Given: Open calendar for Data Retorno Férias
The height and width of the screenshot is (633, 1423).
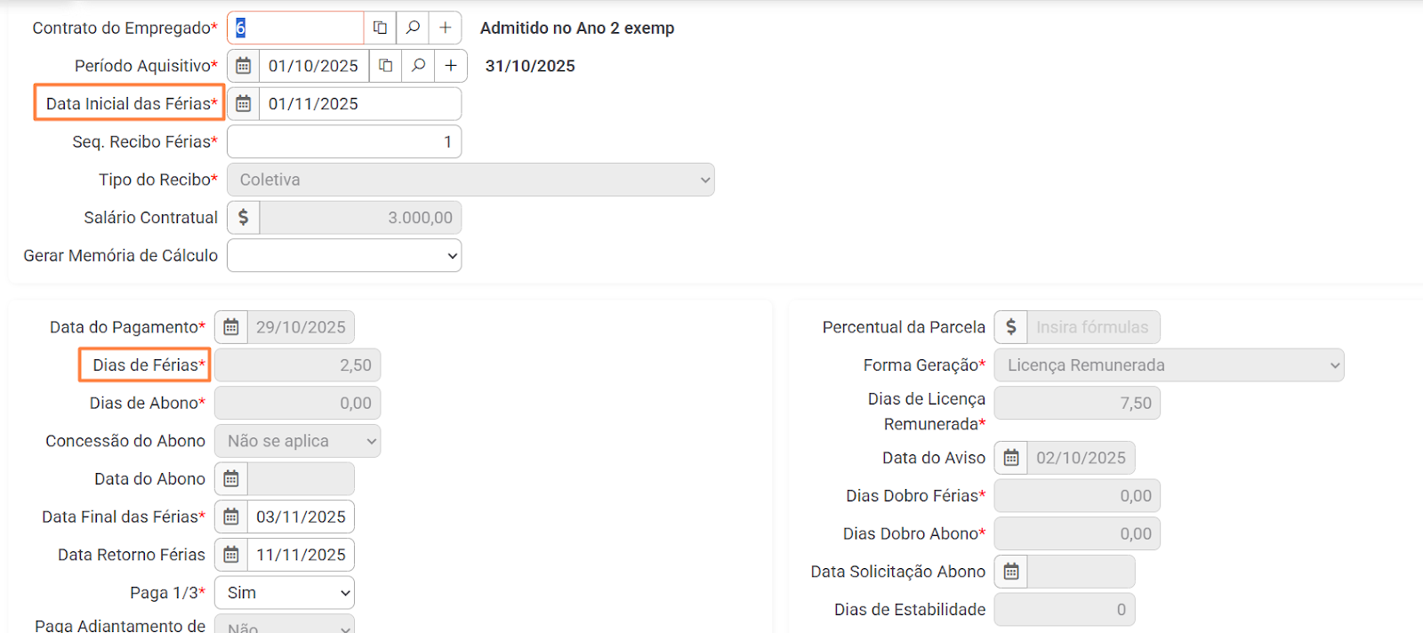Looking at the screenshot, I should [x=231, y=555].
